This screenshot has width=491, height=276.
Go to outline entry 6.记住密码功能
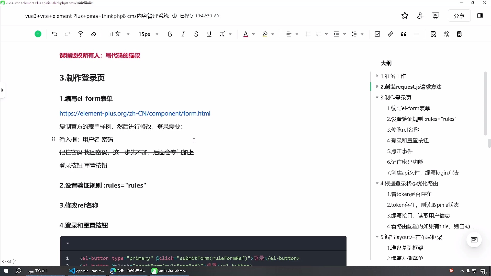(405, 162)
